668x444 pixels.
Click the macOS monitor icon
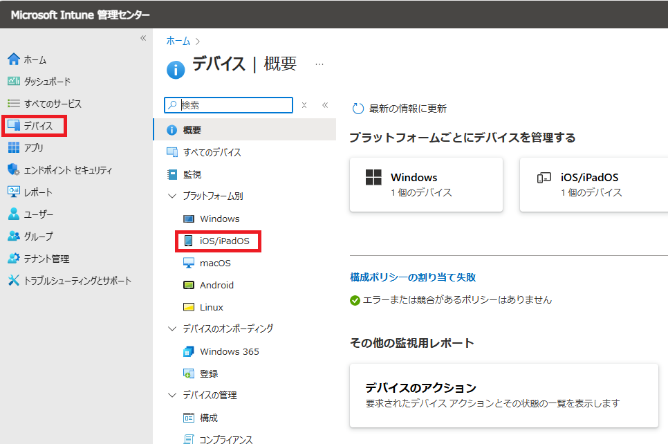point(189,263)
